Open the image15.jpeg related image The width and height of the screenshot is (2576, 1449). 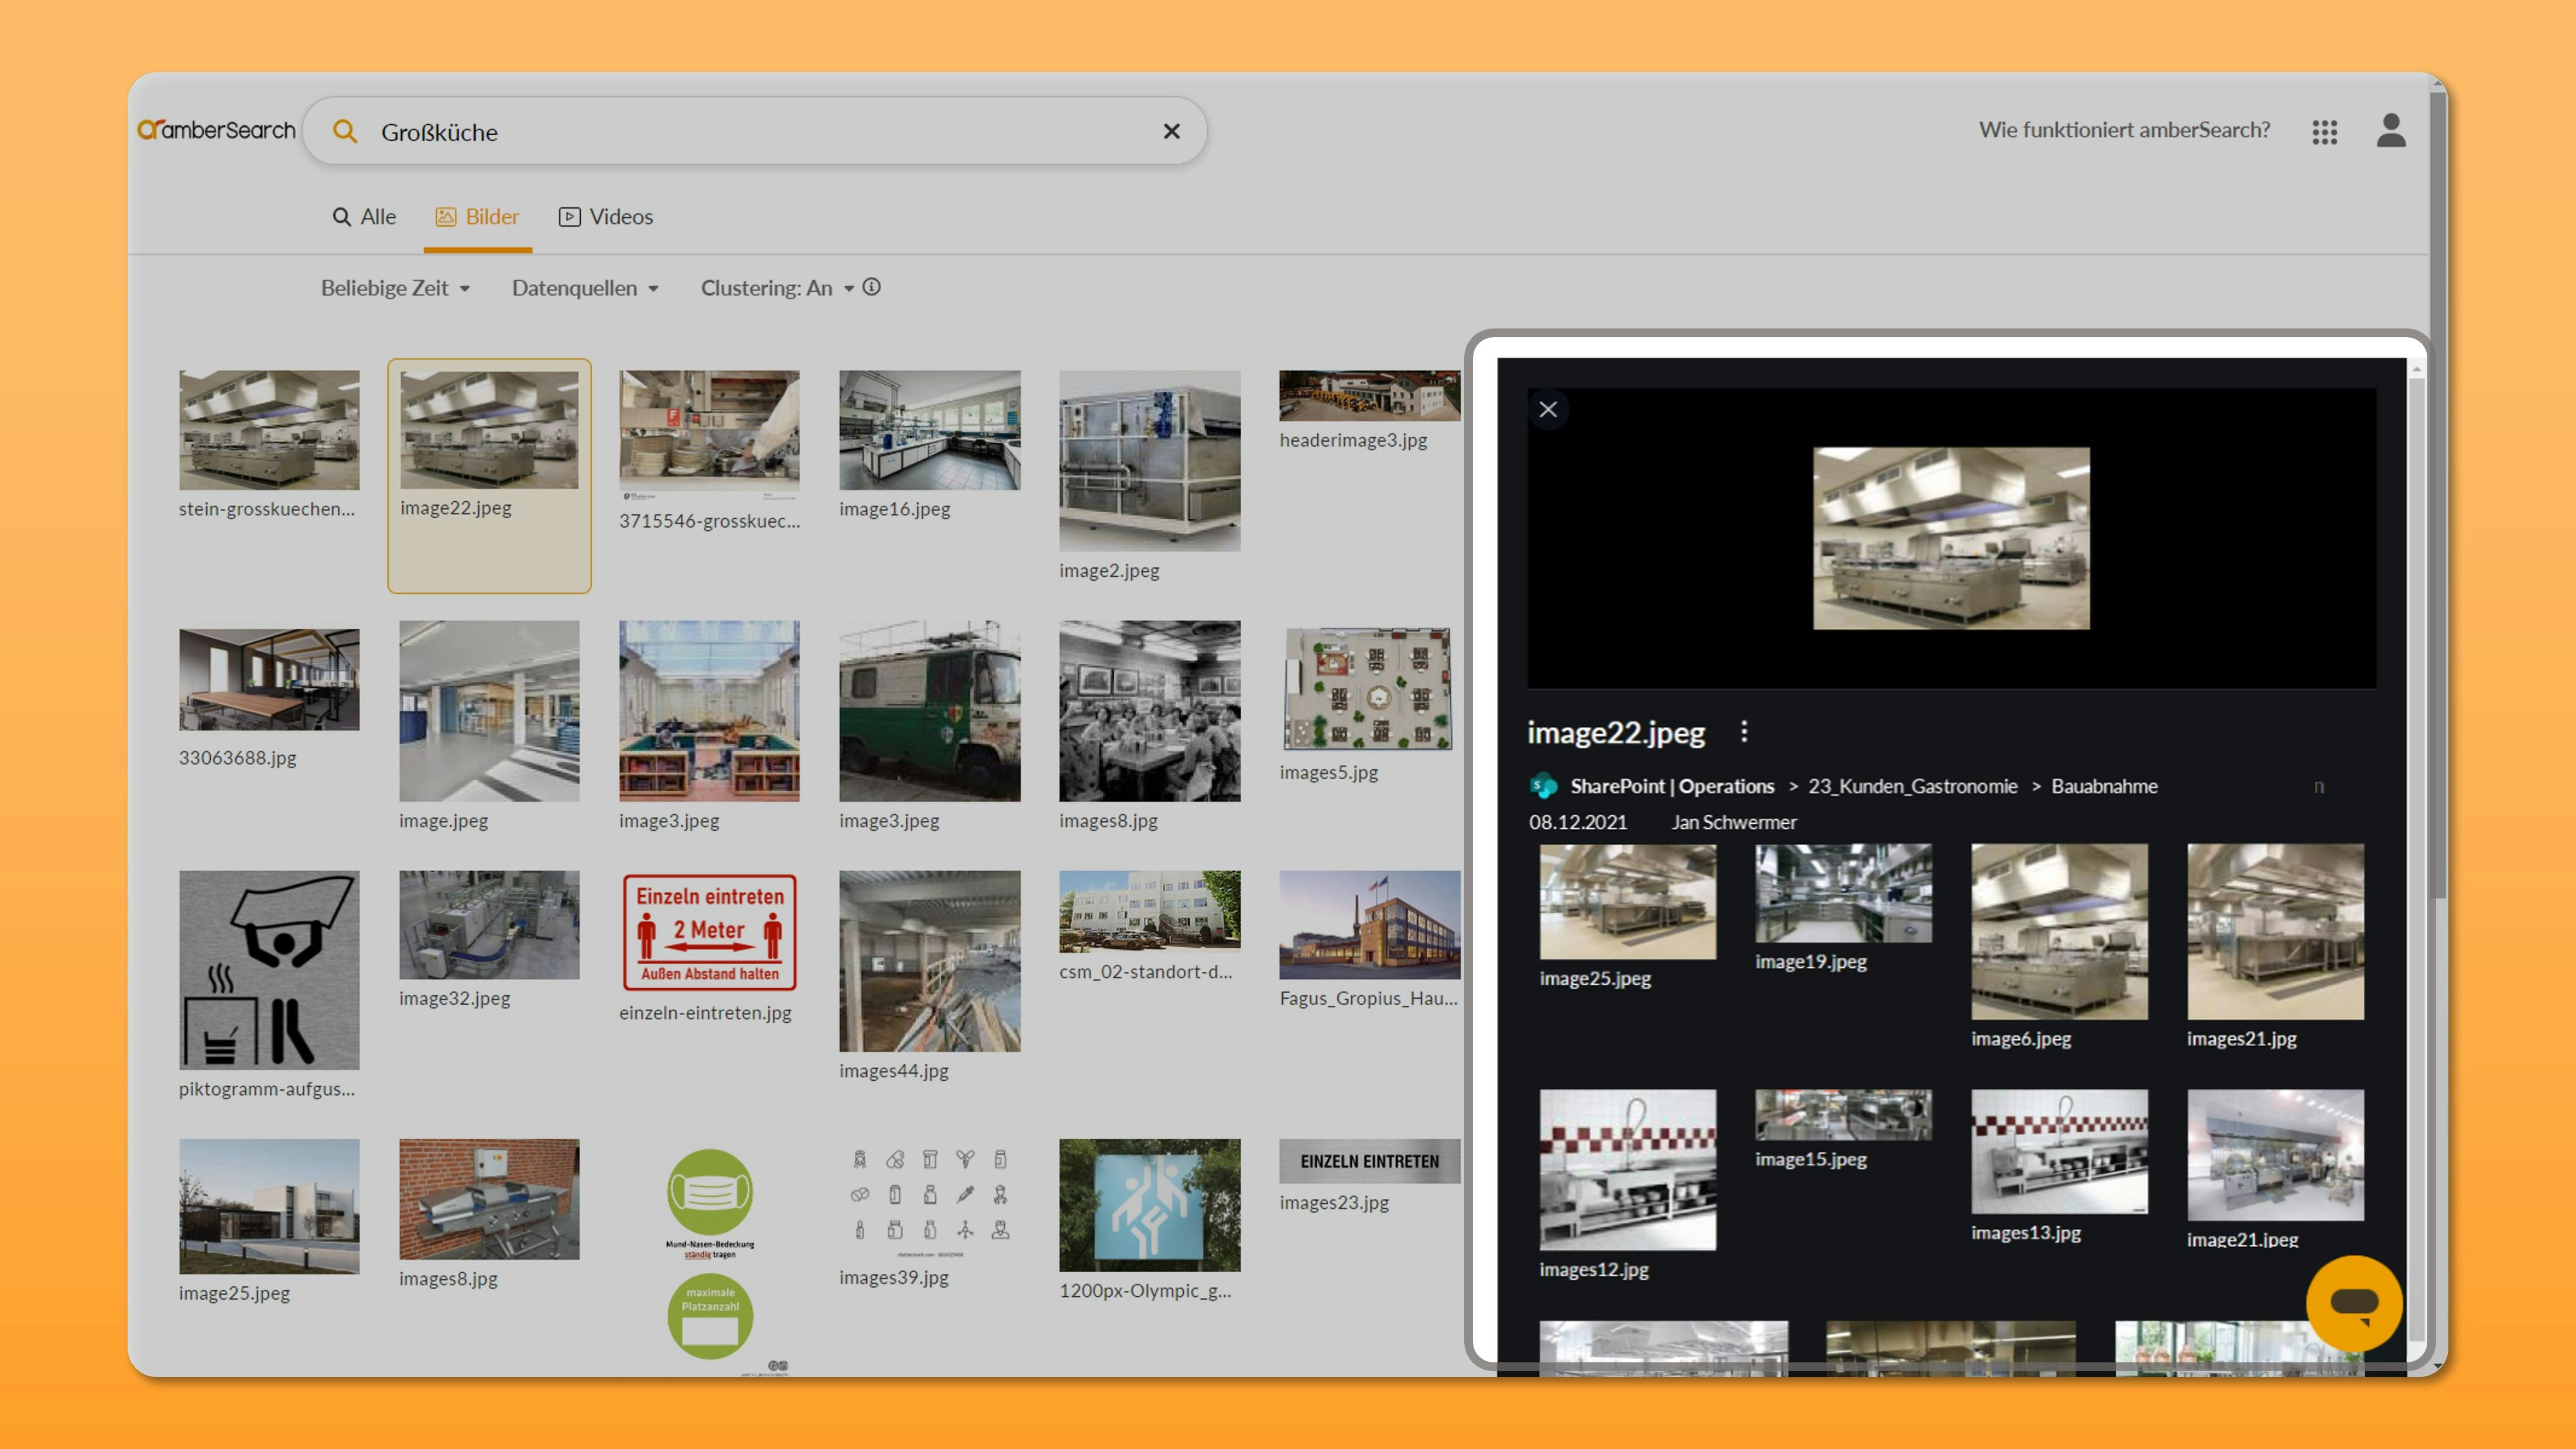click(x=1844, y=1115)
